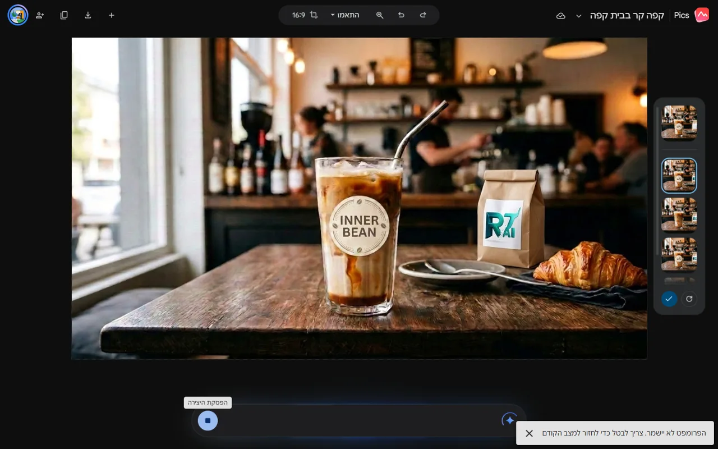Screen dimensions: 718x449
Task: Select the highlighted blue-outlined variation thumbnail
Action: point(679,176)
